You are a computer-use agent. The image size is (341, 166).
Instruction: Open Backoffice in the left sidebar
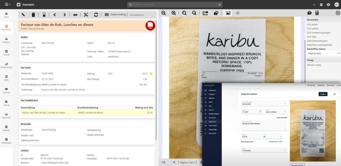coord(6,27)
